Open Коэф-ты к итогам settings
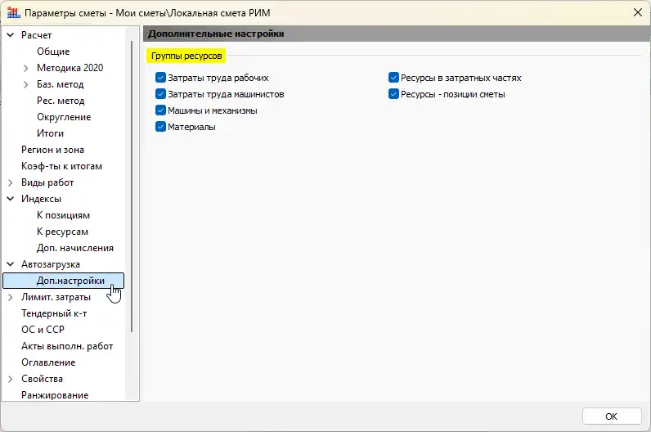This screenshot has height=432, width=651. [61, 166]
